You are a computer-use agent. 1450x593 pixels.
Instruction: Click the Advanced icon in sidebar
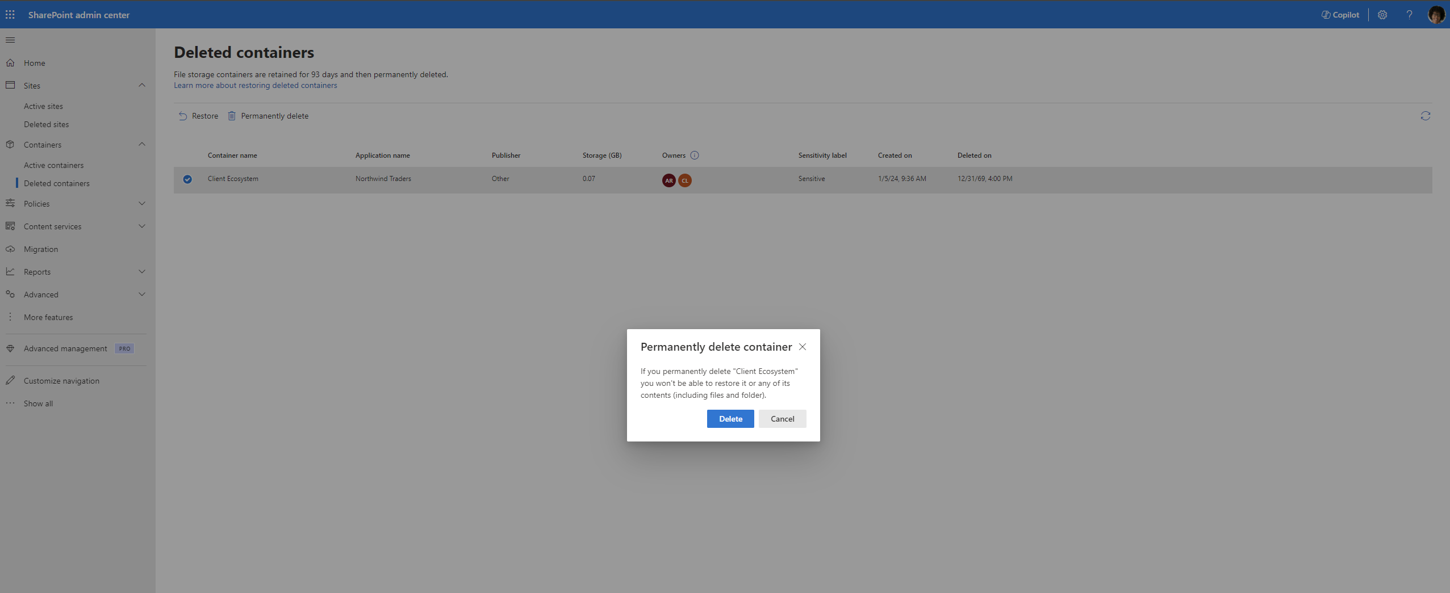[10, 294]
